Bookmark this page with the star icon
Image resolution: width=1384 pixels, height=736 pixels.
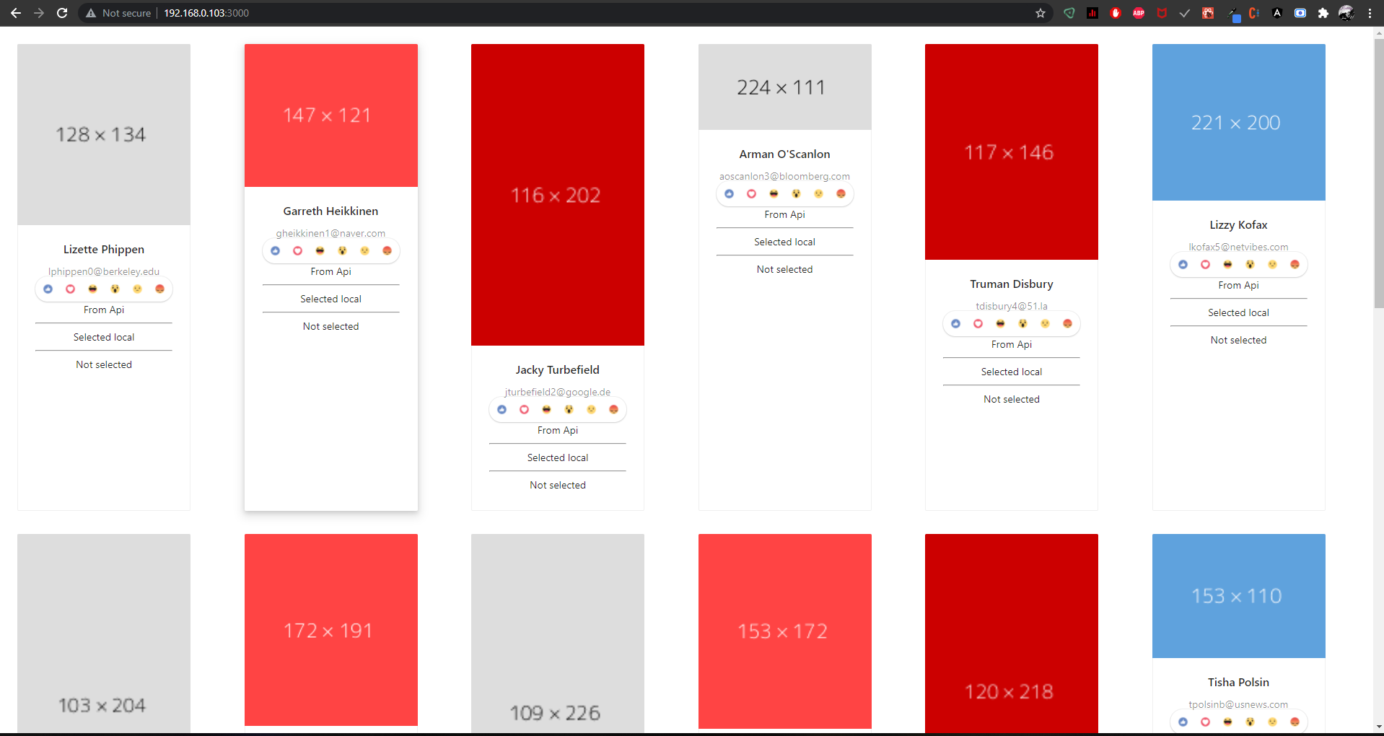pyautogui.click(x=1041, y=13)
